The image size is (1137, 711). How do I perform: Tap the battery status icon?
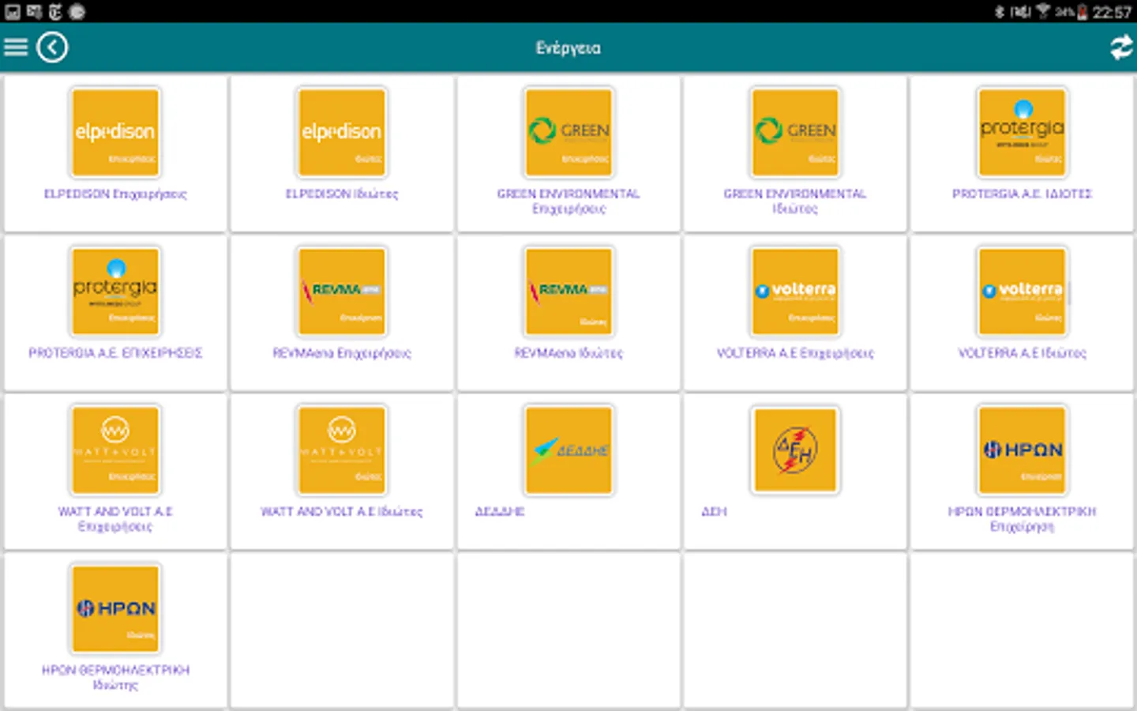tap(1082, 12)
